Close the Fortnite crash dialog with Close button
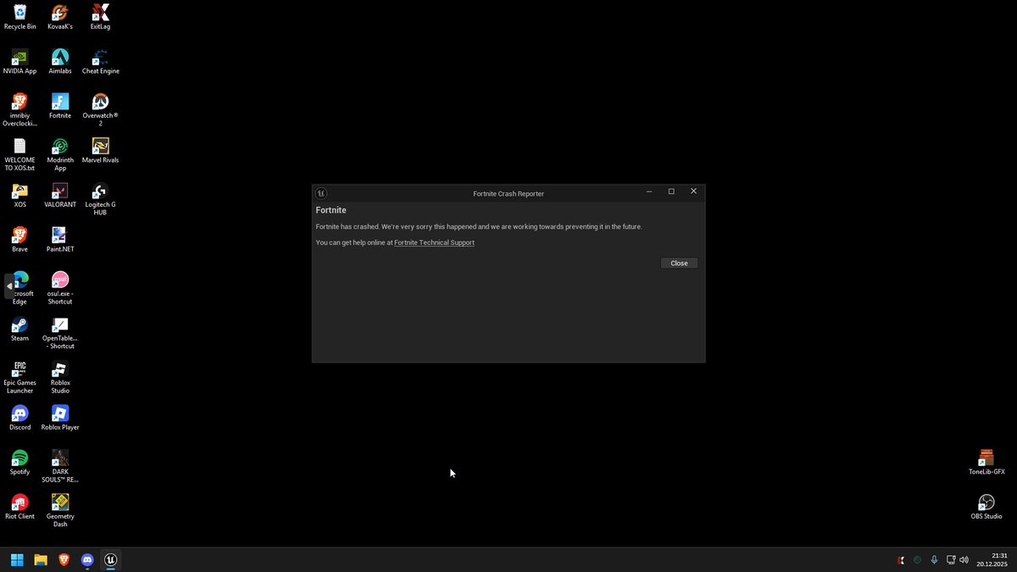Viewport: 1017px width, 572px height. tap(679, 264)
